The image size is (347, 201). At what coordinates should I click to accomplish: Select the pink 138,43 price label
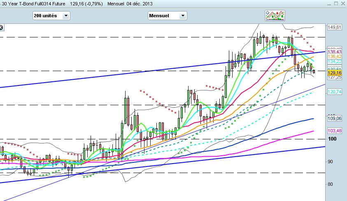[334, 51]
